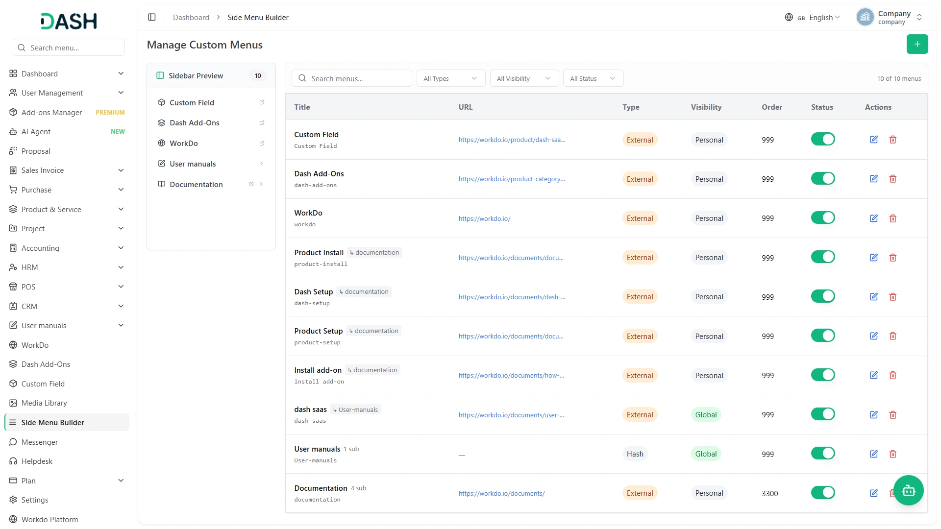Open external link icon for WorkDo preview
The image size is (941, 529).
click(x=262, y=144)
